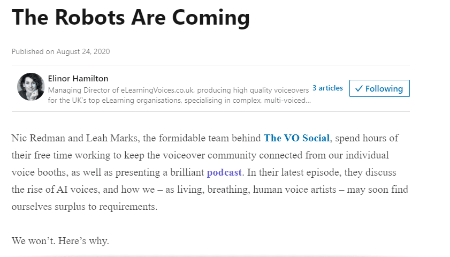Click the checkmark icon in the Following button
The width and height of the screenshot is (450, 257).
[359, 88]
